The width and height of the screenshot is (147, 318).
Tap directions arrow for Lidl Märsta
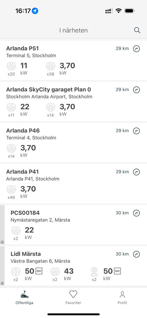[136, 254]
